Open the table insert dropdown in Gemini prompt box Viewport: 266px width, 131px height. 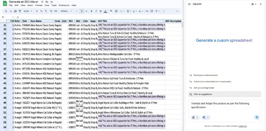click(195, 118)
